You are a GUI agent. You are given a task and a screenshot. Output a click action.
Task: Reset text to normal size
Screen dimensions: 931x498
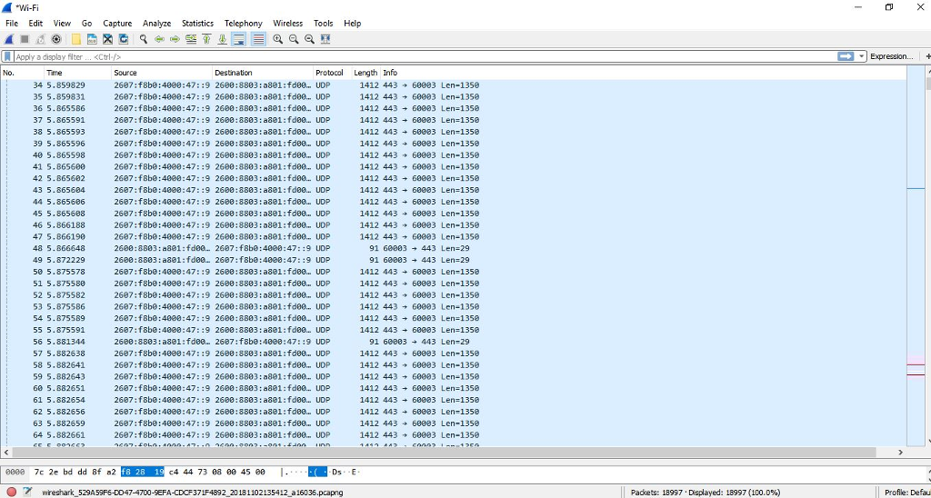pos(309,39)
